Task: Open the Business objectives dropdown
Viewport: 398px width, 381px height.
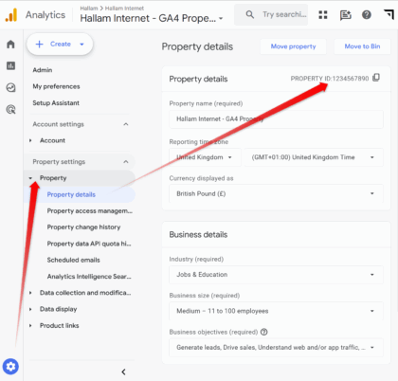Action: (276, 348)
